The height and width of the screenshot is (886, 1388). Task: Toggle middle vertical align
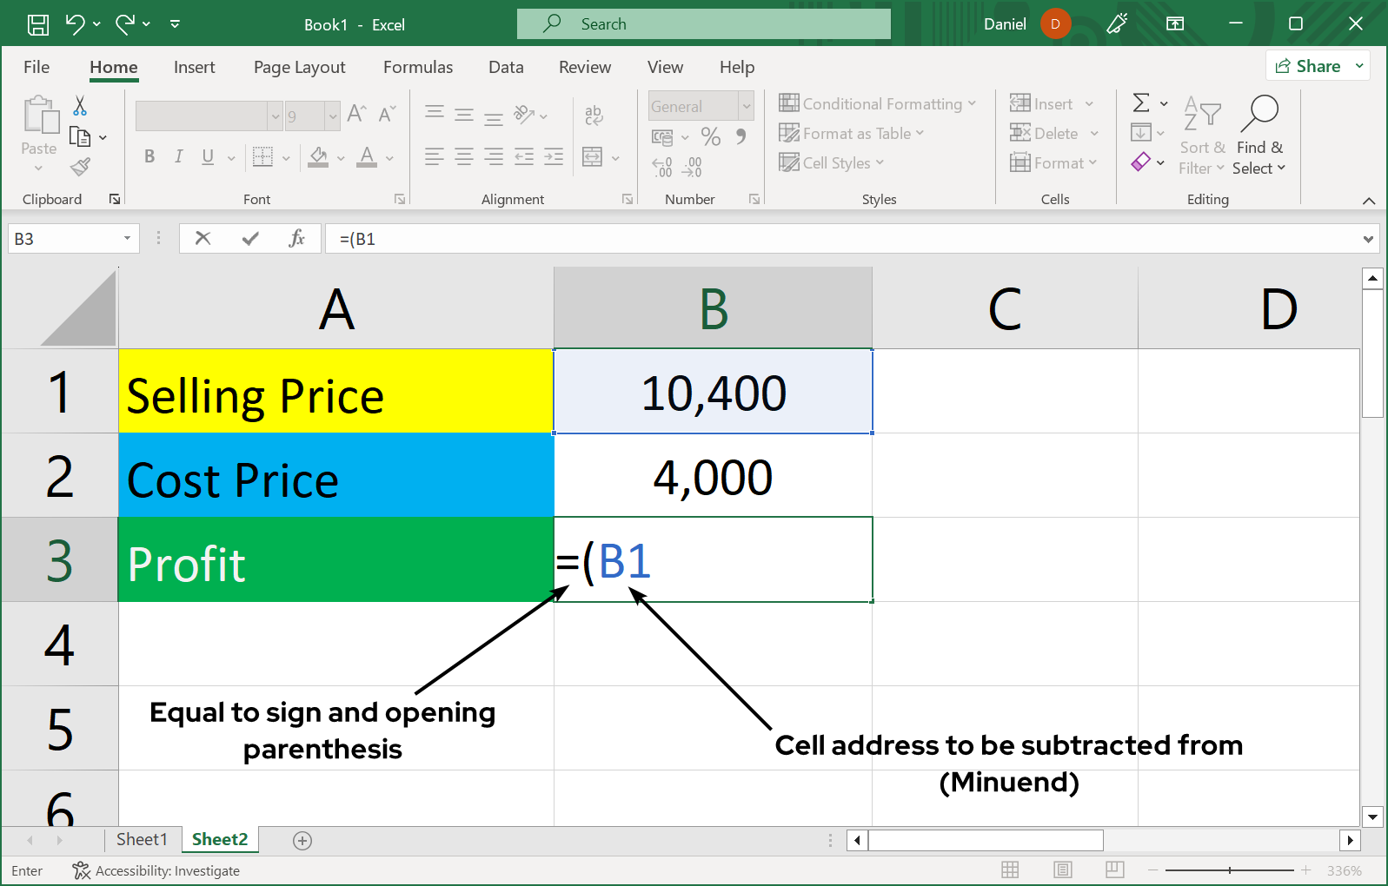point(464,114)
